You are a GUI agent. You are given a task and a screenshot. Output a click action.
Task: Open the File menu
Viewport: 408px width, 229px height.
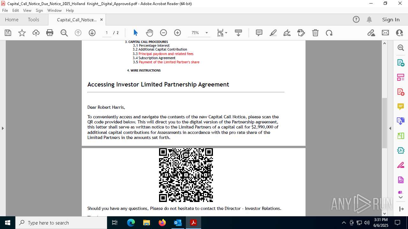pyautogui.click(x=5, y=10)
